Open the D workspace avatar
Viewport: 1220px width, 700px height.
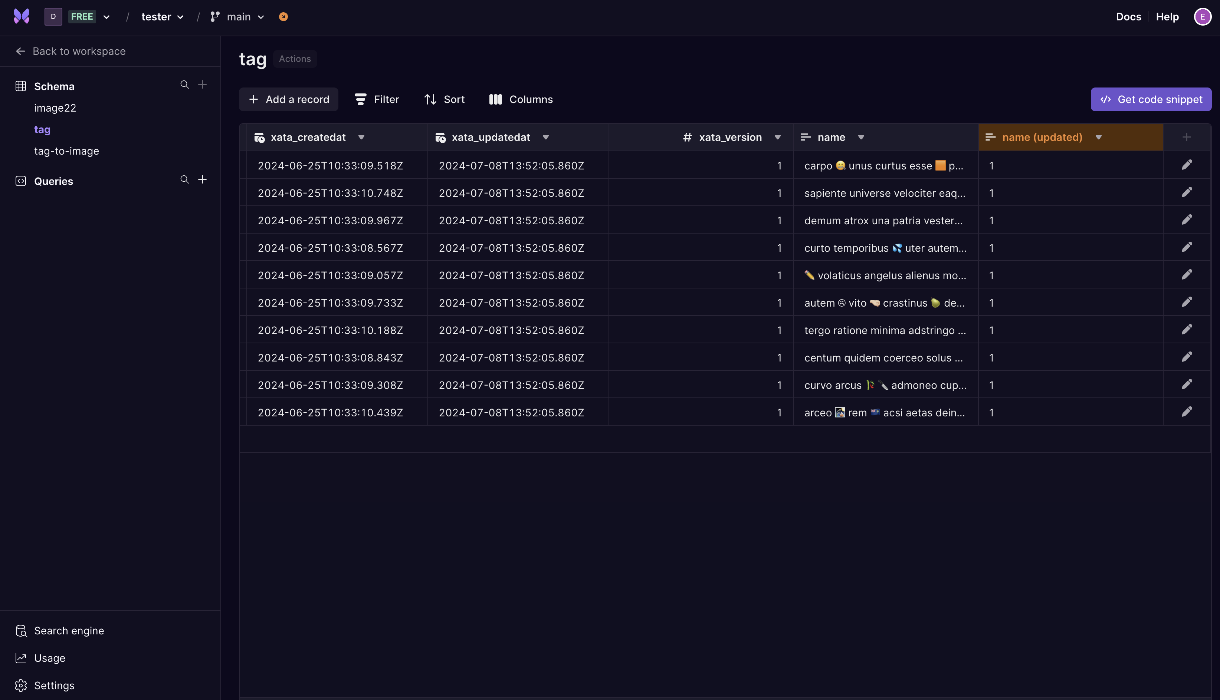tap(53, 16)
